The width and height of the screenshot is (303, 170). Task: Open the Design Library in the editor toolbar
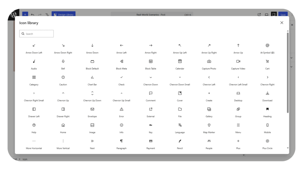tap(64, 14)
